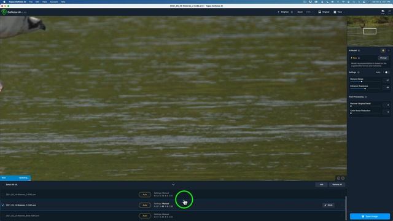Open the View mode menu

(338, 12)
